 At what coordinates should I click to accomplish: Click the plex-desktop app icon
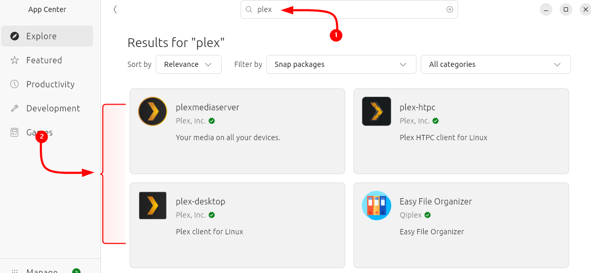[153, 206]
